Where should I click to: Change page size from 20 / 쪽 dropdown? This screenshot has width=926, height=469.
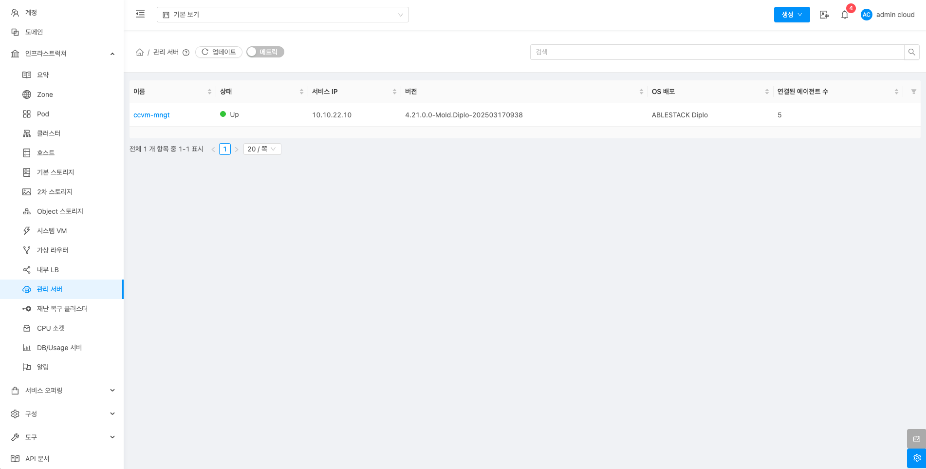tap(262, 149)
